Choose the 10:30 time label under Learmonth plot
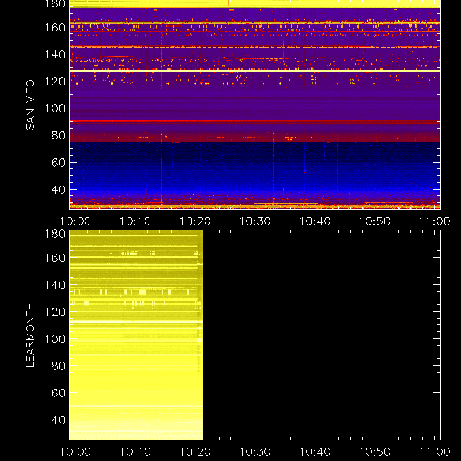 click(x=255, y=452)
